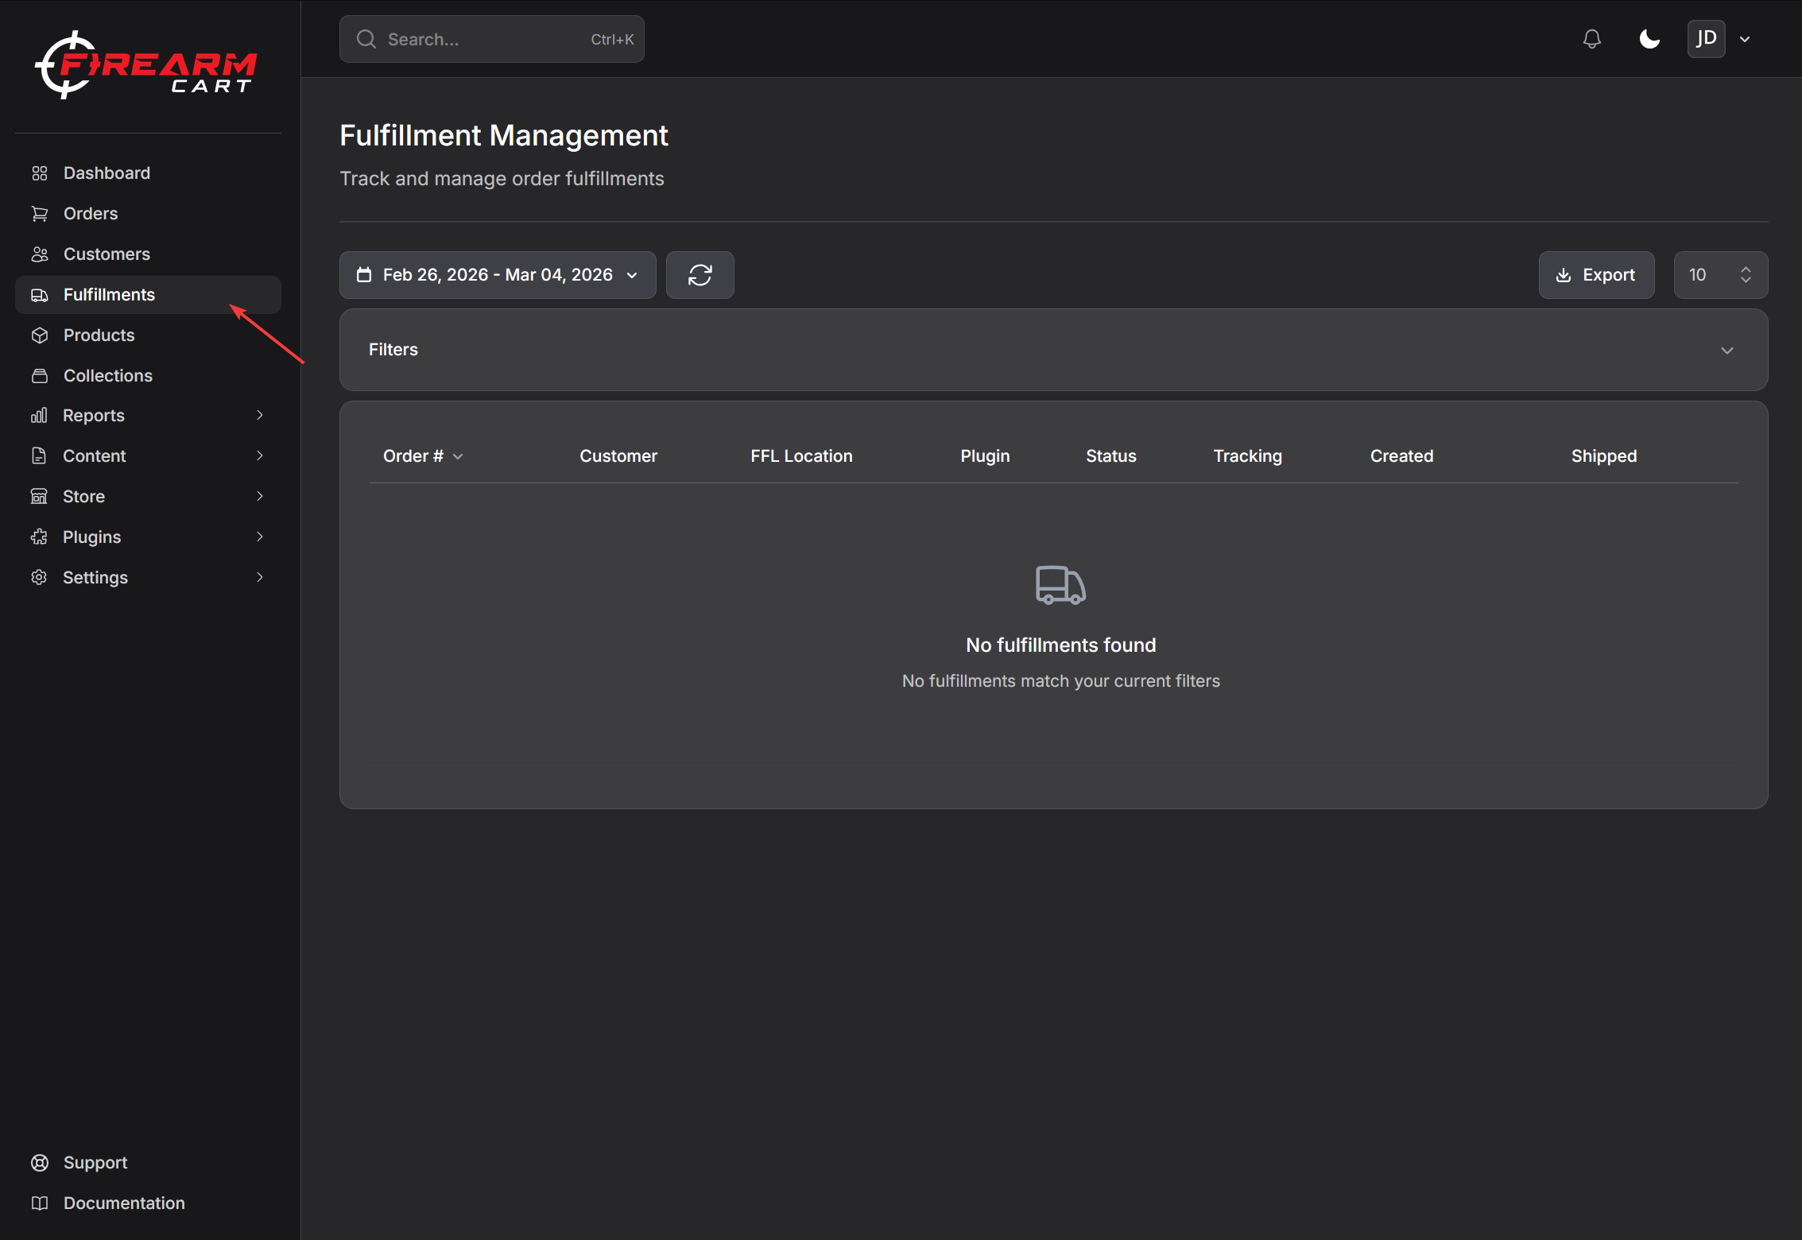Click the FFL Location column header
Screen dimensions: 1802x1240
[802, 456]
